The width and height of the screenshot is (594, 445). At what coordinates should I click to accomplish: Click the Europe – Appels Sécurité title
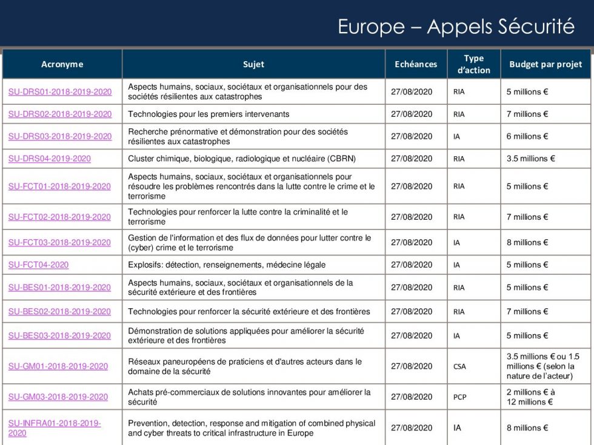(456, 27)
